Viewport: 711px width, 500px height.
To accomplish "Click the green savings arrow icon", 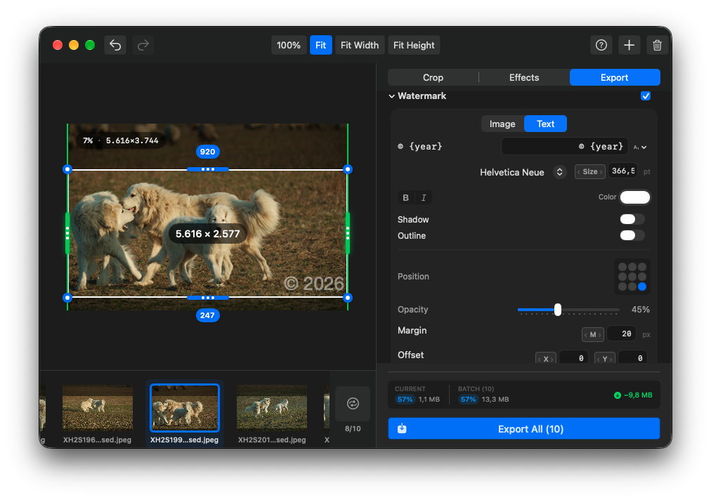I will coord(617,395).
